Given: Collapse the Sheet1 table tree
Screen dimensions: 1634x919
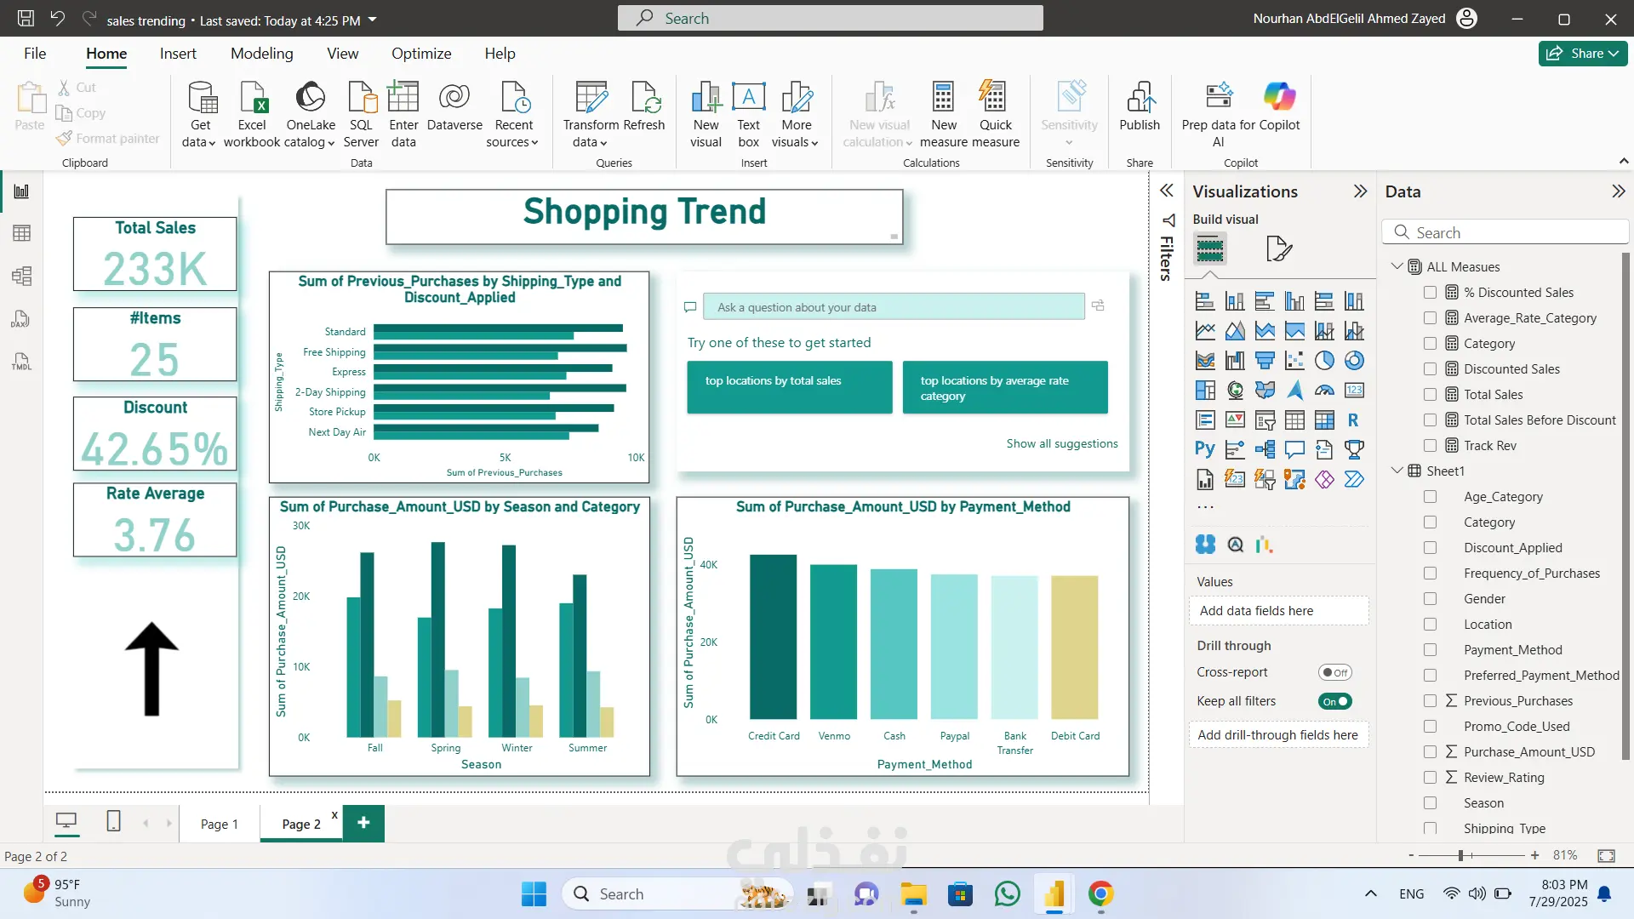Looking at the screenshot, I should (x=1397, y=471).
